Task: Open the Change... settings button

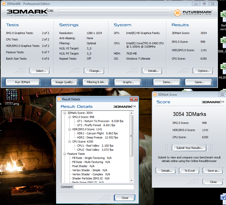Action: pyautogui.click(x=94, y=71)
